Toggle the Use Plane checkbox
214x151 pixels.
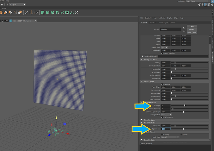click(162, 84)
